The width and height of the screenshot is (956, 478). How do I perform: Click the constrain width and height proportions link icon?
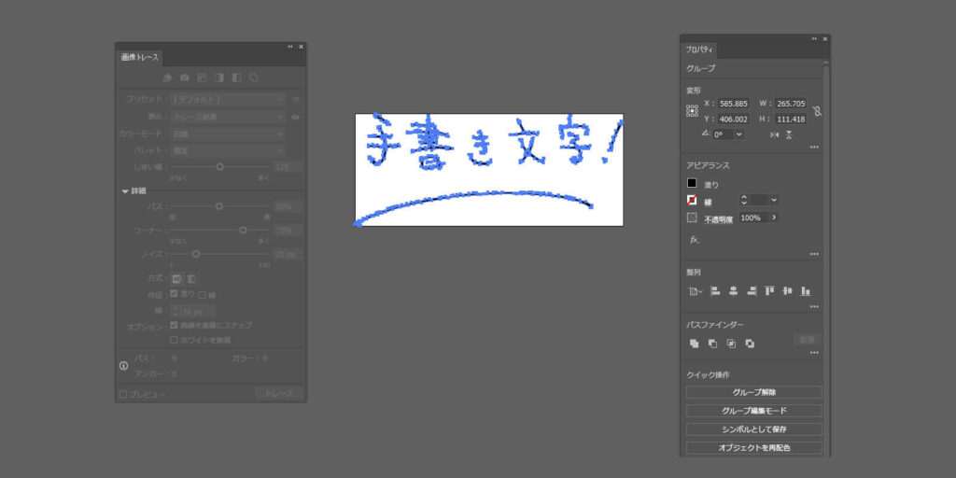(x=817, y=111)
